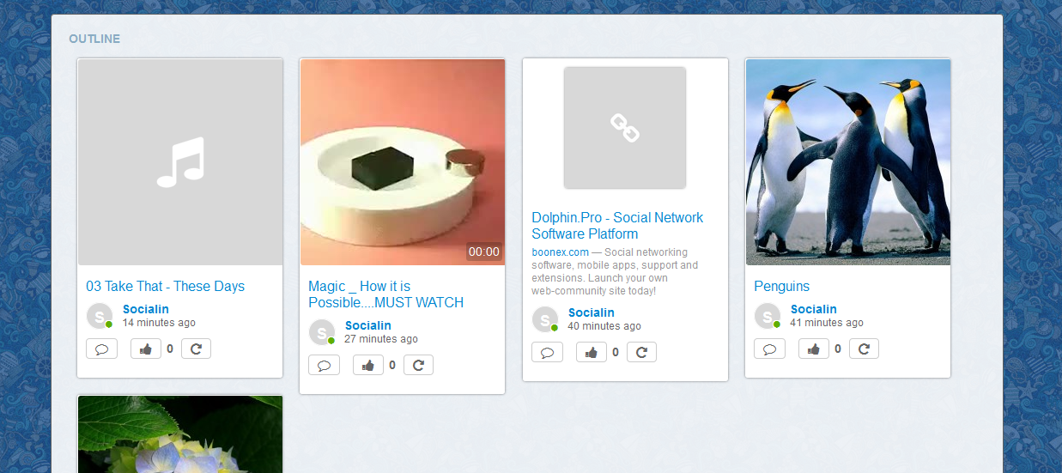
Task: Open the Penguins title link
Action: [782, 287]
